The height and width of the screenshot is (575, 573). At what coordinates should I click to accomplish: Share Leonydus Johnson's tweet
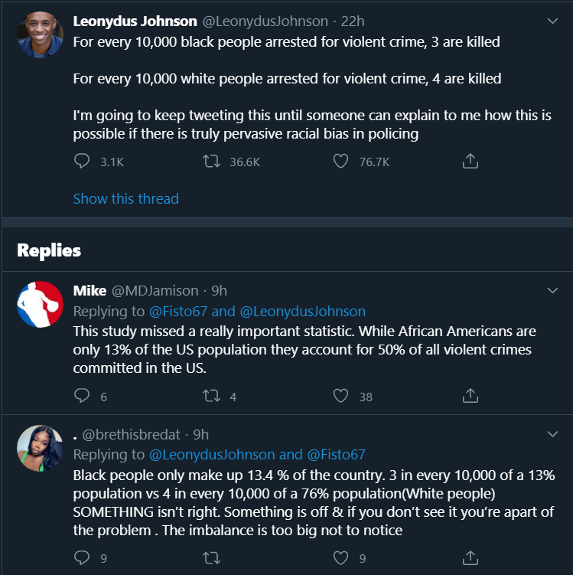[x=470, y=162]
